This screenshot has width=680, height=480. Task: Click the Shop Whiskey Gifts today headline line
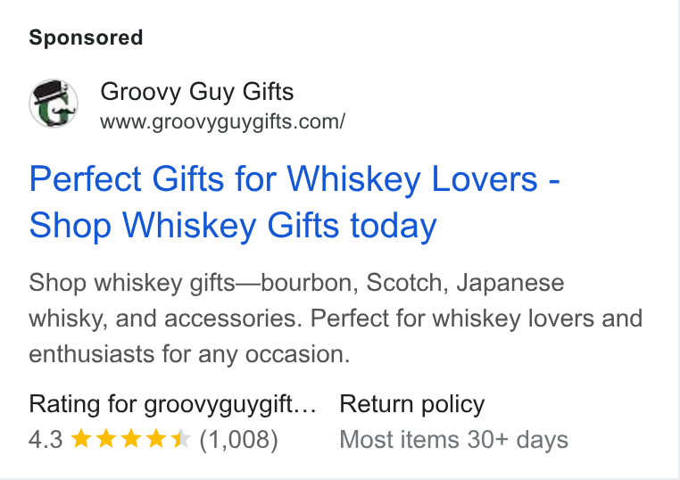[x=233, y=226]
